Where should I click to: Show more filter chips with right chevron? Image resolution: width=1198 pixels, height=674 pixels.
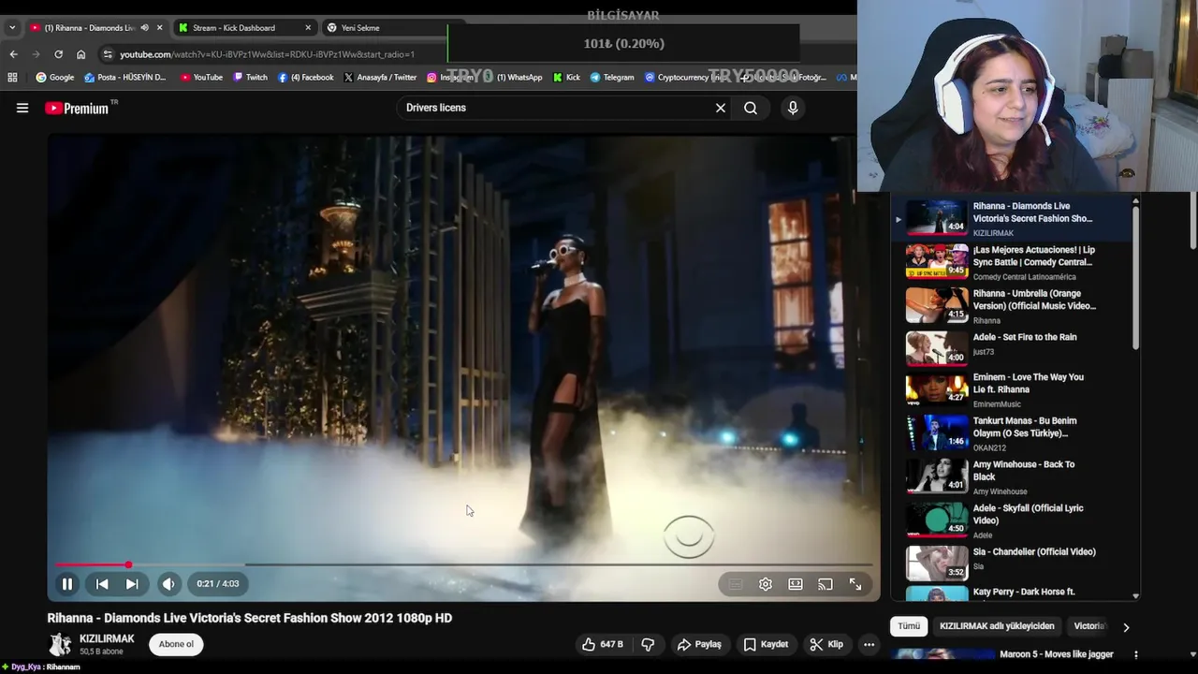coord(1126,627)
